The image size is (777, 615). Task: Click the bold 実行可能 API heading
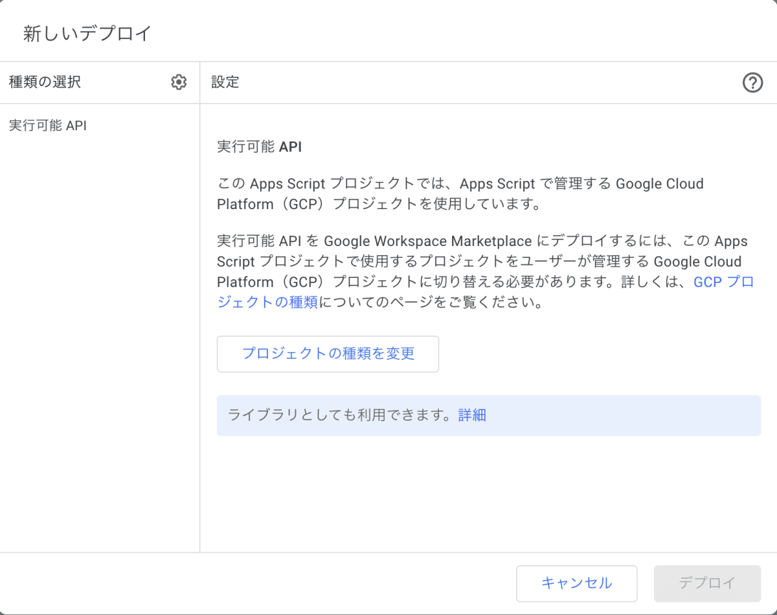click(x=260, y=147)
